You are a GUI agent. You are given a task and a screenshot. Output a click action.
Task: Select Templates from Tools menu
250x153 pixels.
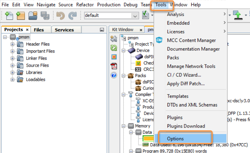point(191,96)
